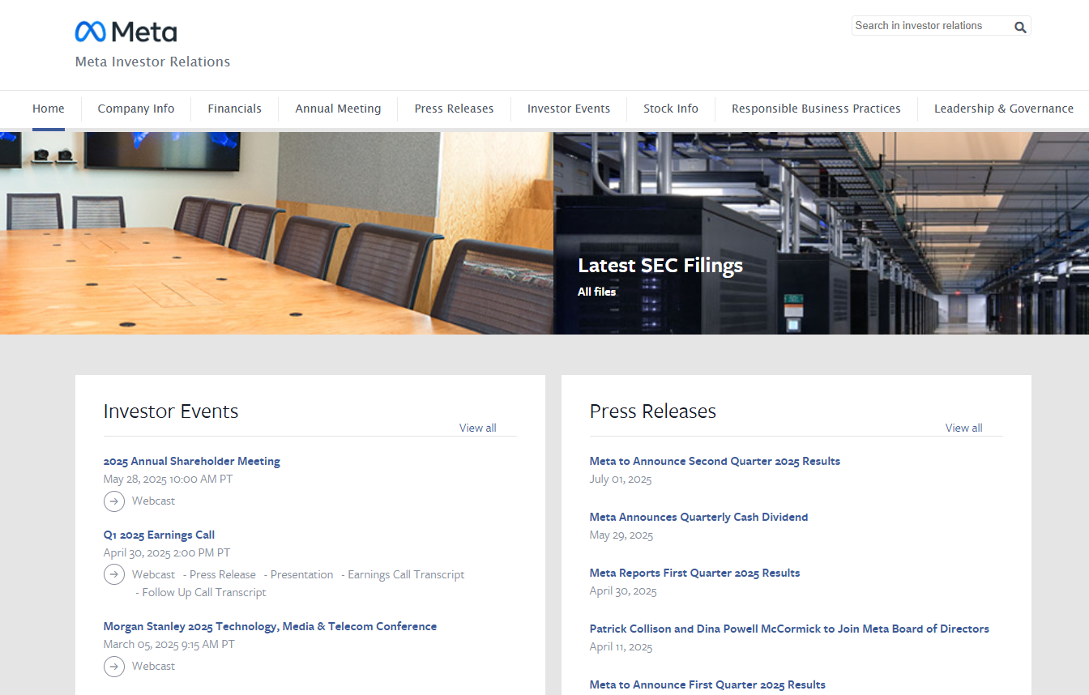Click View all under Investor Events
Viewport: 1089px width, 695px height.
[478, 428]
